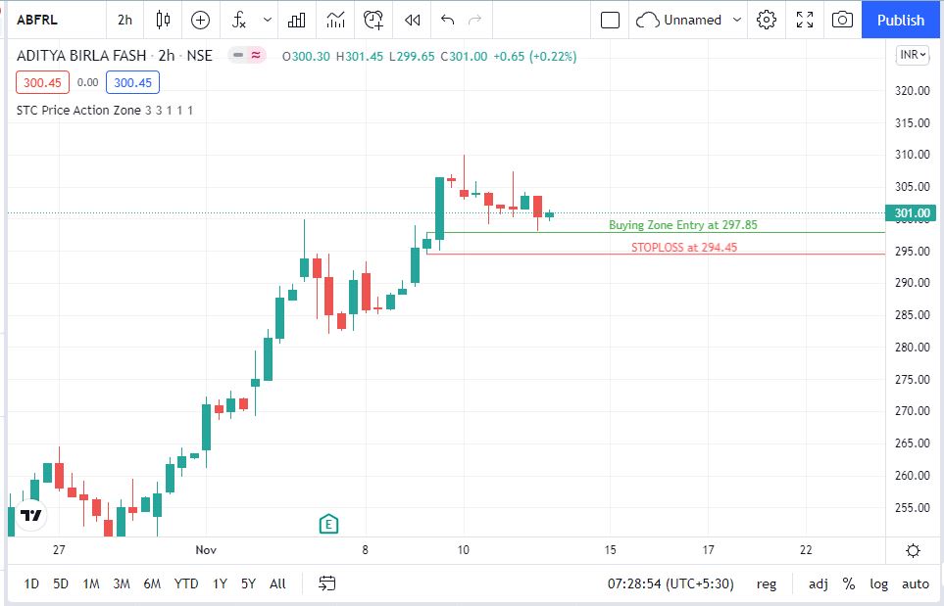The image size is (944, 606).
Task: Enter fullscreen mode
Action: click(x=805, y=20)
